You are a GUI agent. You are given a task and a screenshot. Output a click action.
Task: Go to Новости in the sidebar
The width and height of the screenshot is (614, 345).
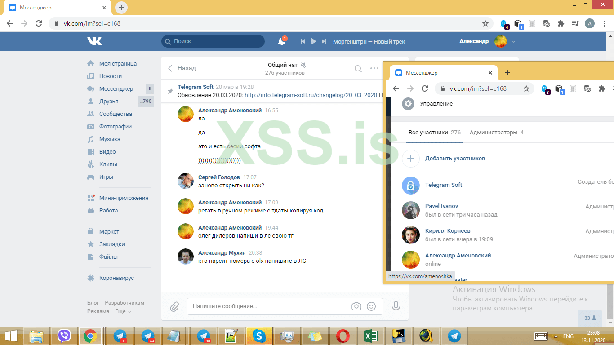[x=111, y=76]
